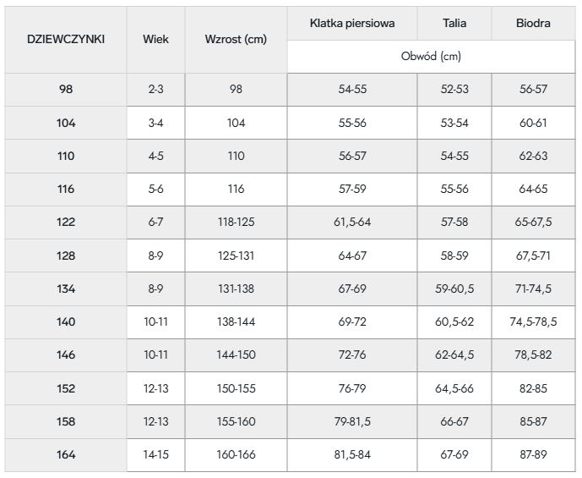Click the Talia column header
Screen dimensions: 582x478
coord(454,24)
